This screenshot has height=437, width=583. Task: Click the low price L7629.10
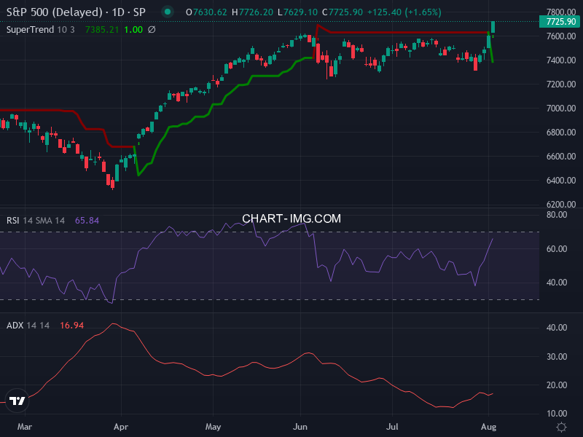[297, 12]
